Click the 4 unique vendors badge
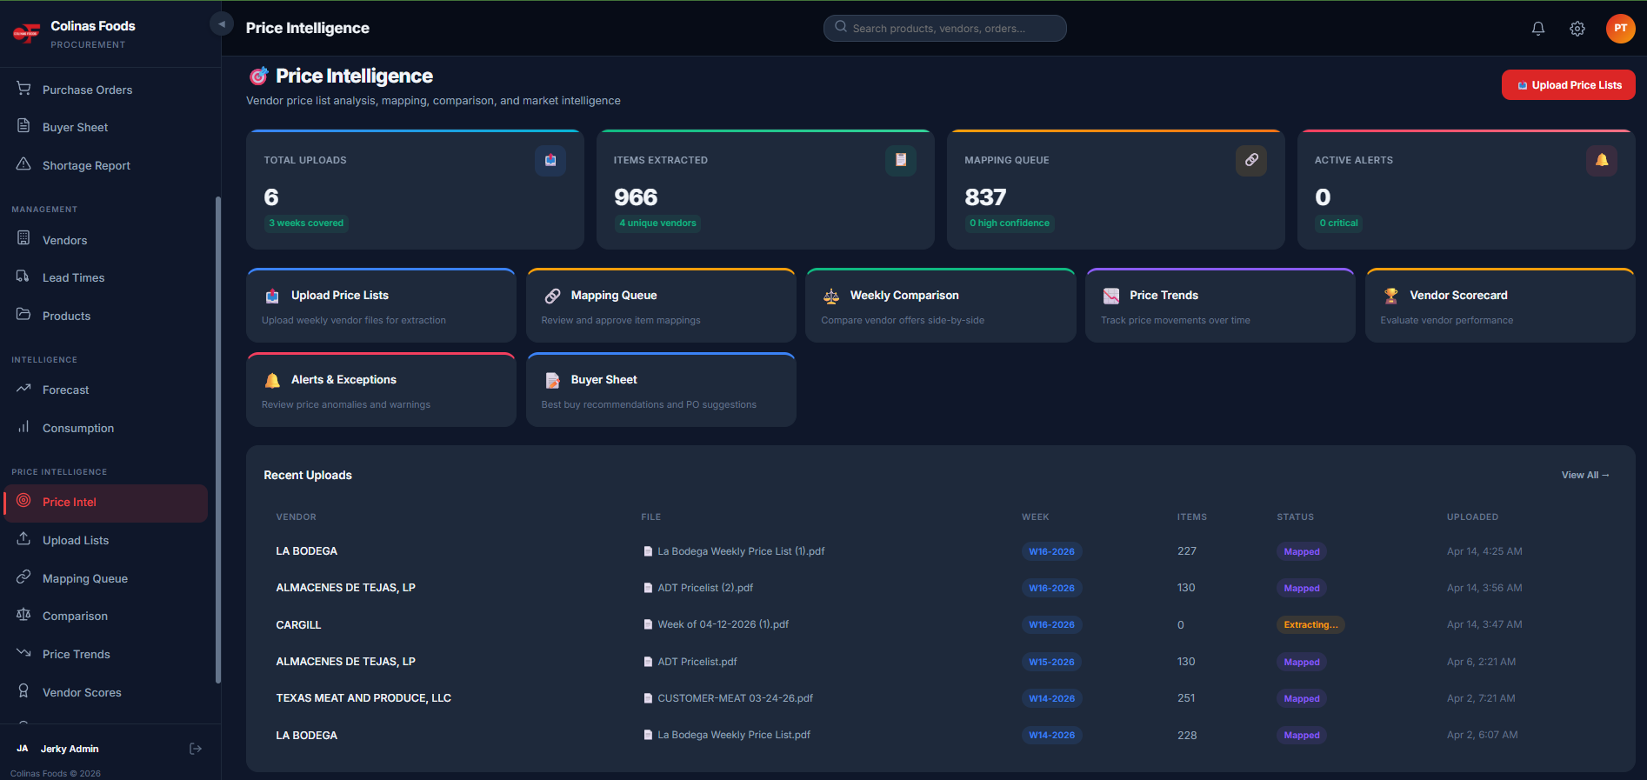Image resolution: width=1647 pixels, height=780 pixels. pos(657,223)
